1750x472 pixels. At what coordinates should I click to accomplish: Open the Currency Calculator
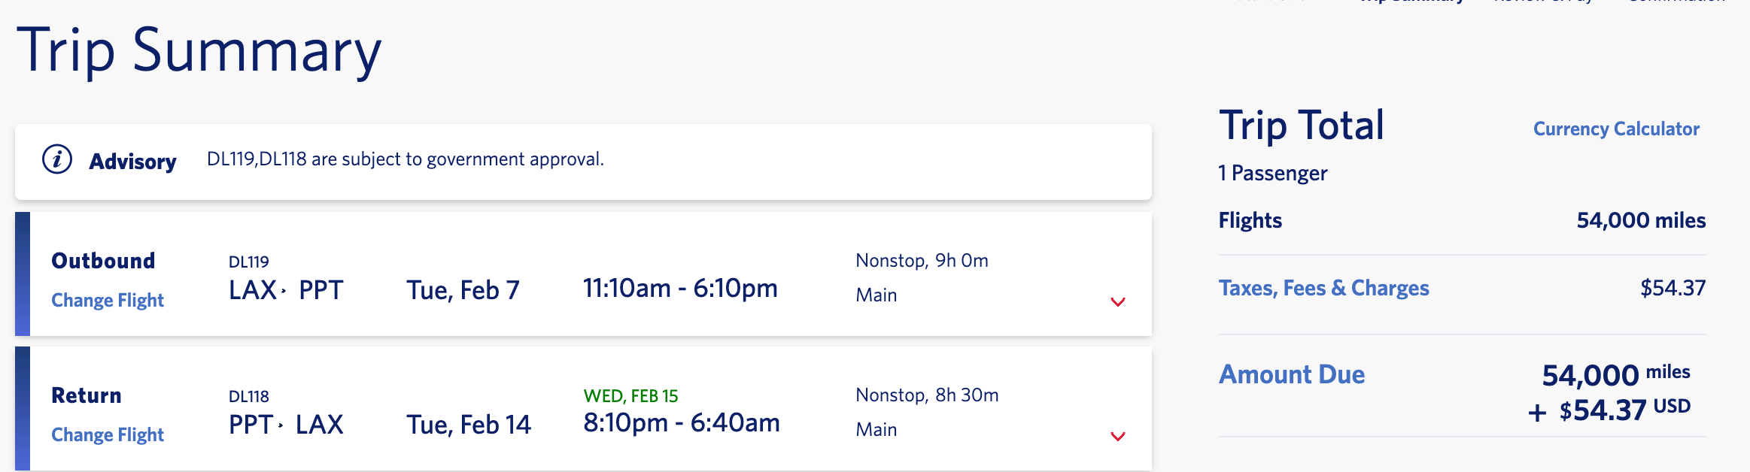[x=1616, y=129]
